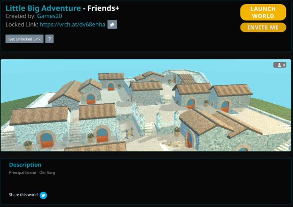The height and width of the screenshot is (207, 293).
Task: Launch the world with the Launch World button
Action: pos(263,12)
